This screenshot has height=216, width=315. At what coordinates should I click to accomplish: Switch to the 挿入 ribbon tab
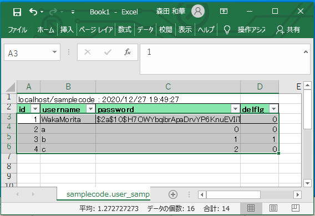(67, 30)
